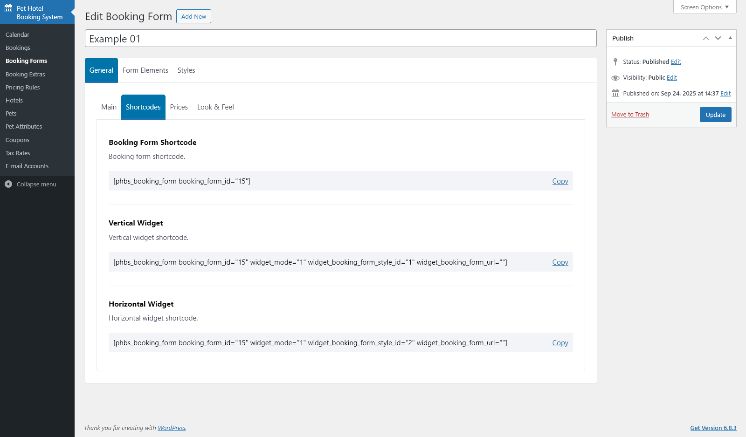The width and height of the screenshot is (746, 437).
Task: Select the Prices sub-tab
Action: pos(179,107)
